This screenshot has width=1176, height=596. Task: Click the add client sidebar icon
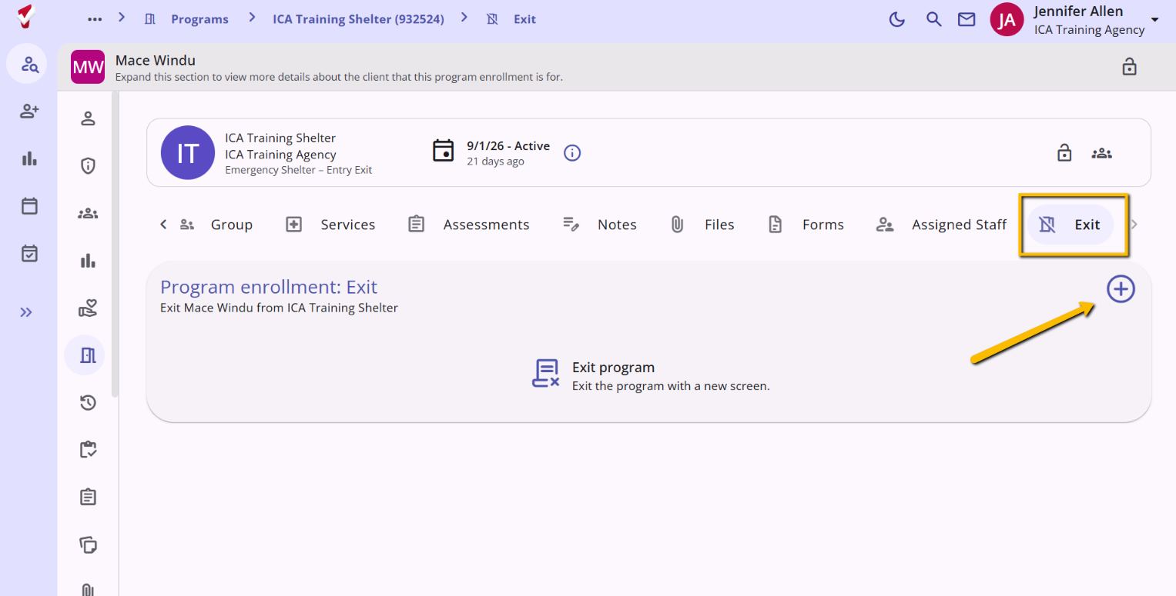click(29, 112)
